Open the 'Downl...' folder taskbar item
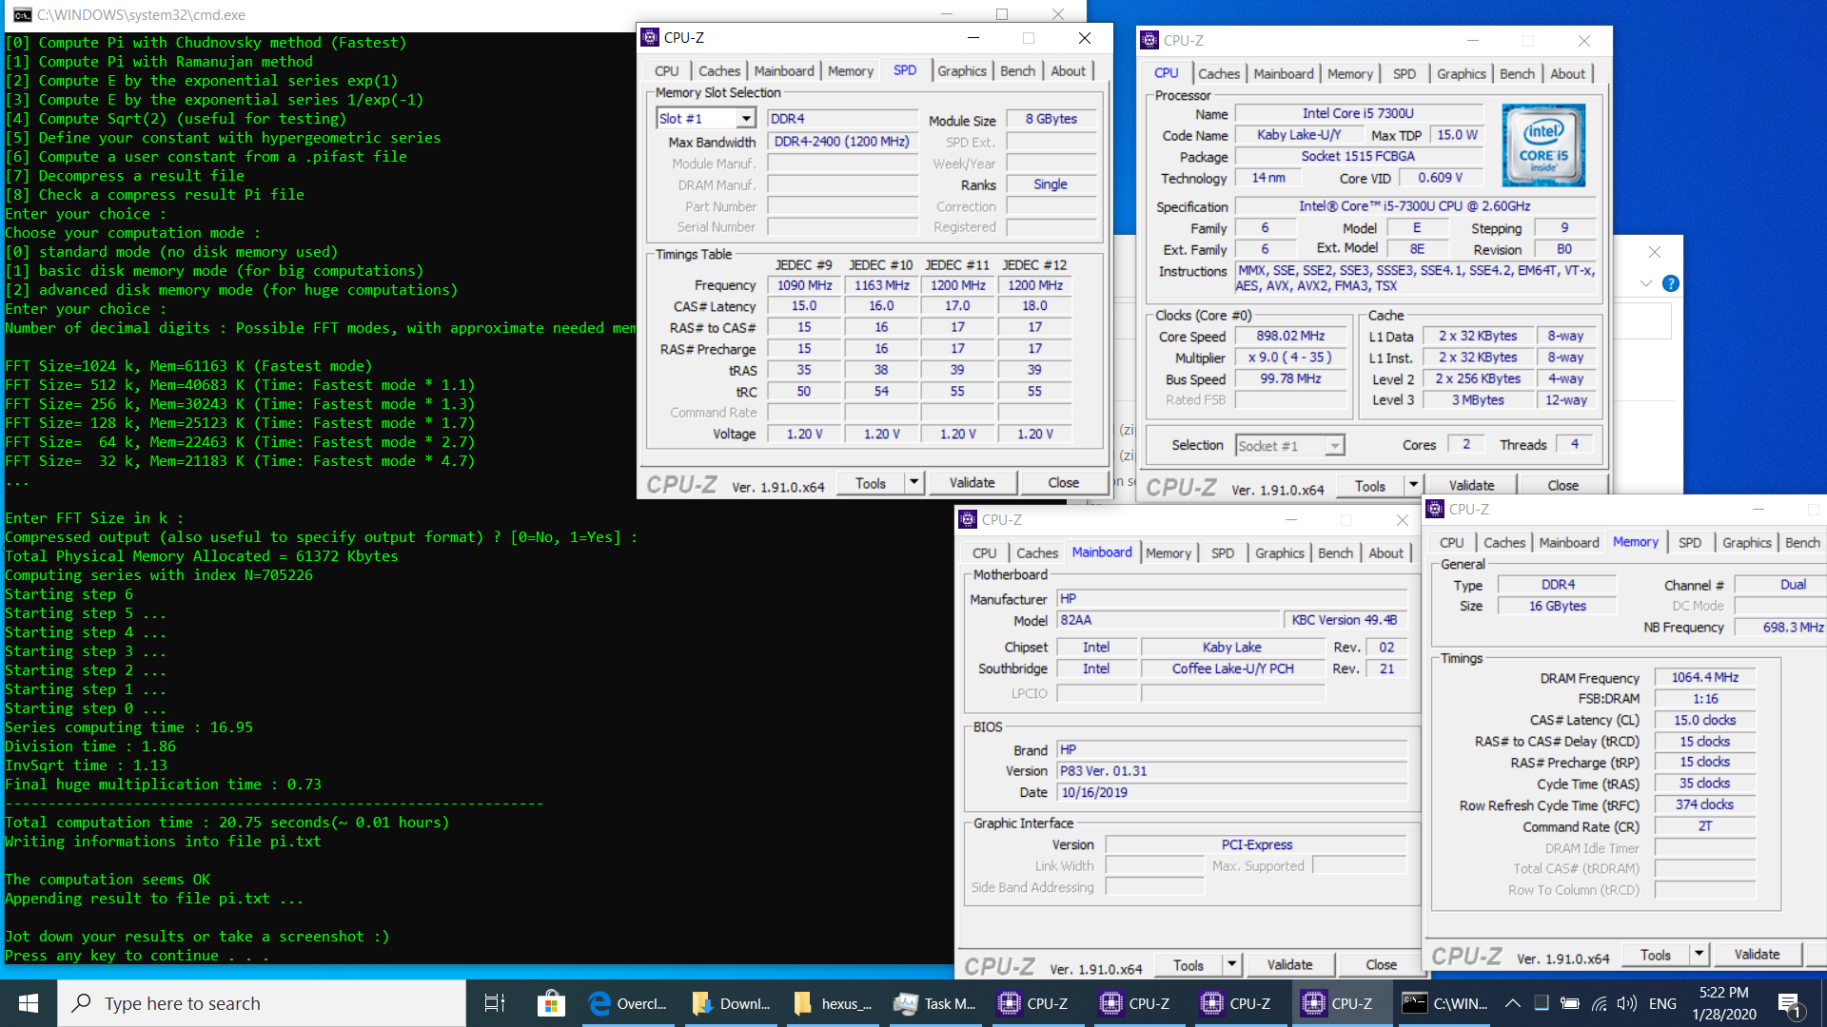This screenshot has width=1827, height=1027. tap(731, 1003)
